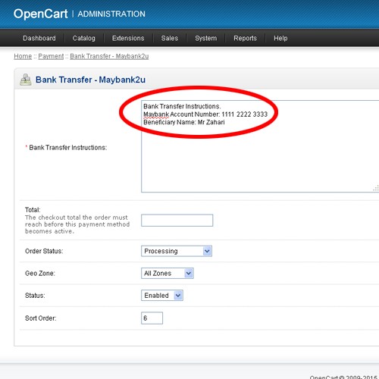
Task: Click the Sort Order input field
Action: (152, 318)
